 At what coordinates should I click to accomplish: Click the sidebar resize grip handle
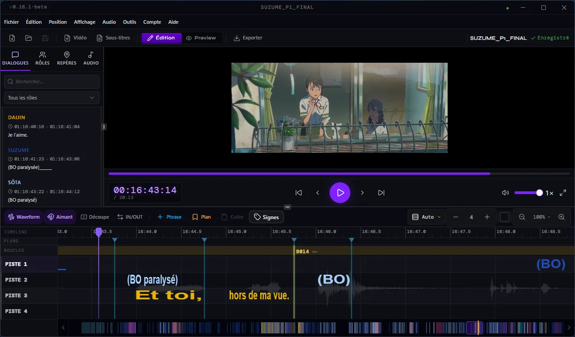pyautogui.click(x=104, y=127)
